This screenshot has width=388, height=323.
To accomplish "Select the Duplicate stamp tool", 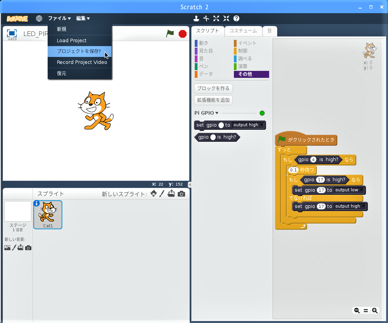I will point(196,19).
